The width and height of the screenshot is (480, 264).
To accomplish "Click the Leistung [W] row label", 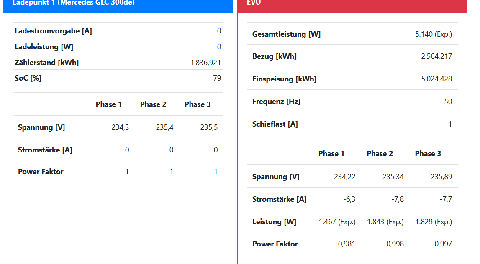I will click(274, 222).
